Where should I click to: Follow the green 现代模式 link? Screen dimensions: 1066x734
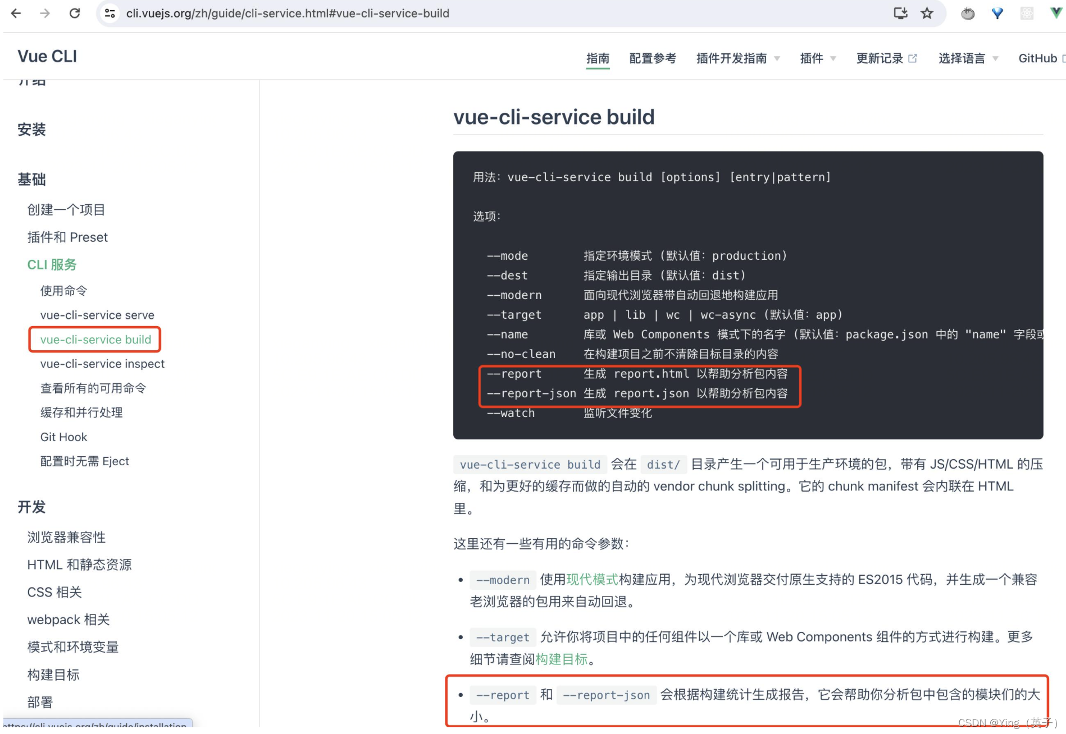pyautogui.click(x=593, y=580)
